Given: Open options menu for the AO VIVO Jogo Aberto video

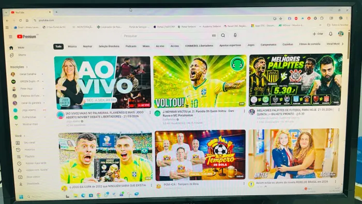Looking at the screenshot, I should [x=150, y=112].
